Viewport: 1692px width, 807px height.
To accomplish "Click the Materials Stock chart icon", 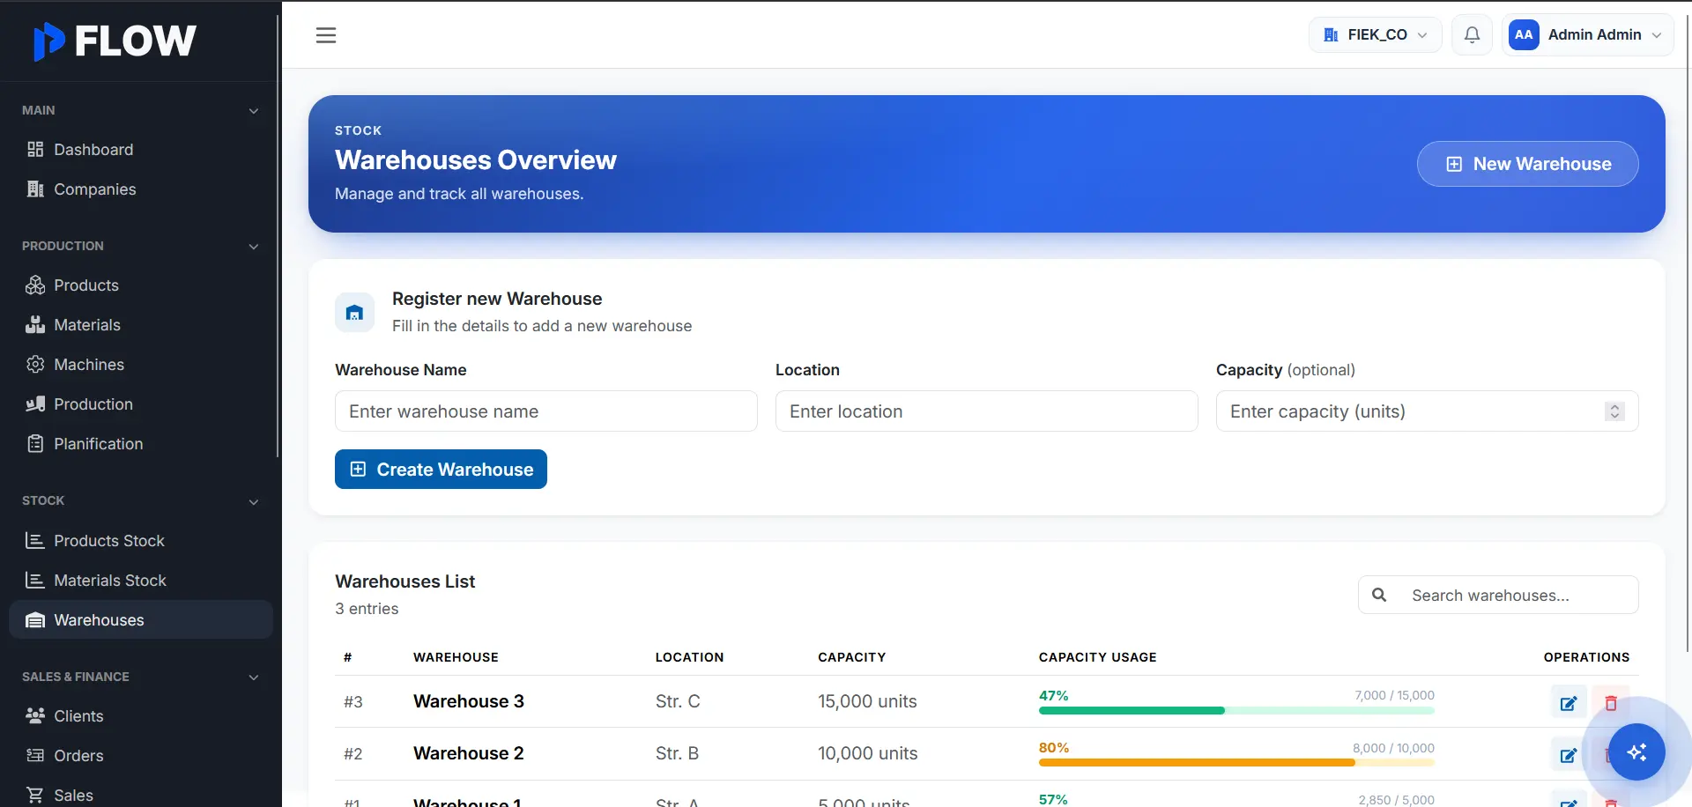I will [x=35, y=581].
